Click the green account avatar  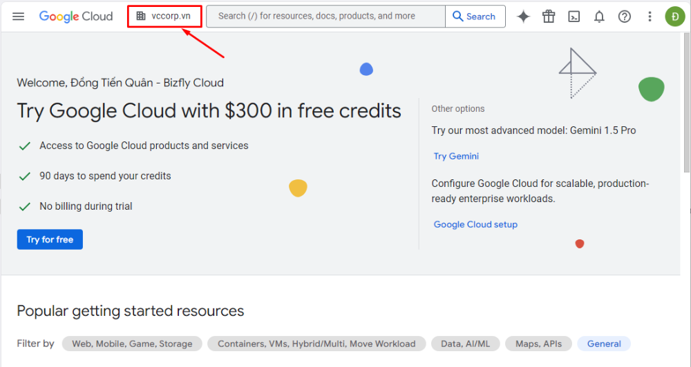pyautogui.click(x=674, y=17)
